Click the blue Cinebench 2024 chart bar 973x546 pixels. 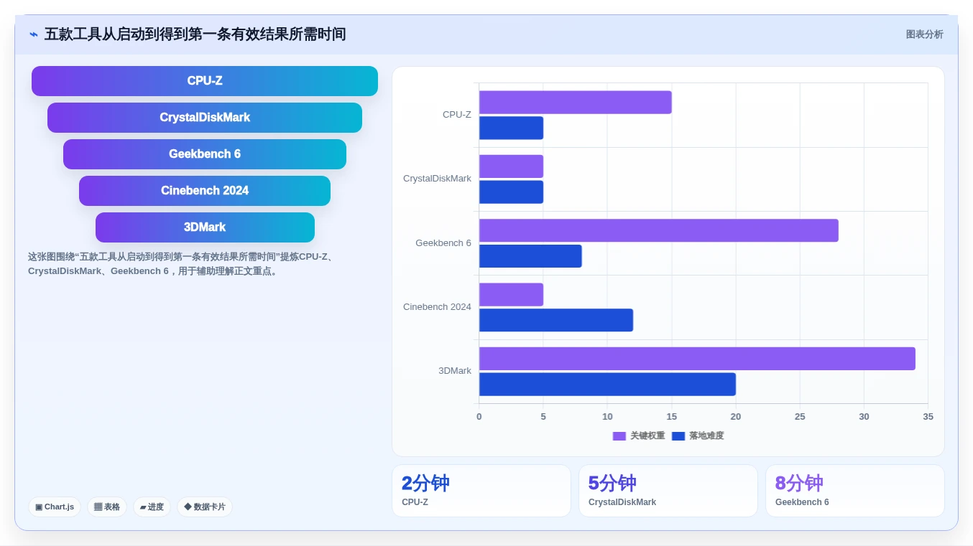pyautogui.click(x=556, y=320)
